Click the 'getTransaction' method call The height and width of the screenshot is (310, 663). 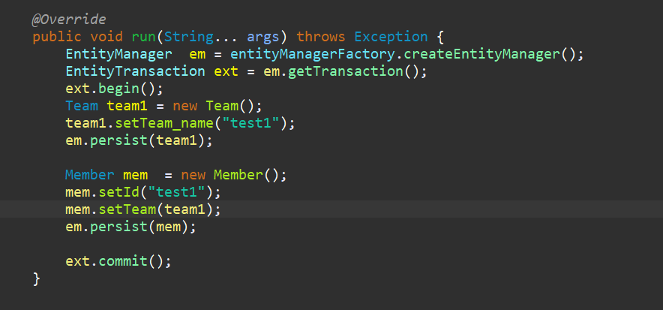click(x=346, y=71)
